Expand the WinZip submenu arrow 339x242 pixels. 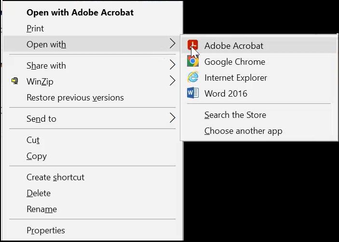(x=172, y=81)
